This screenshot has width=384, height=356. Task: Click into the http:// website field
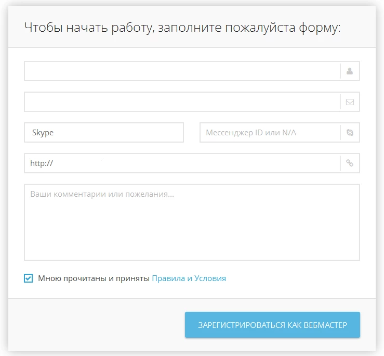pos(182,163)
